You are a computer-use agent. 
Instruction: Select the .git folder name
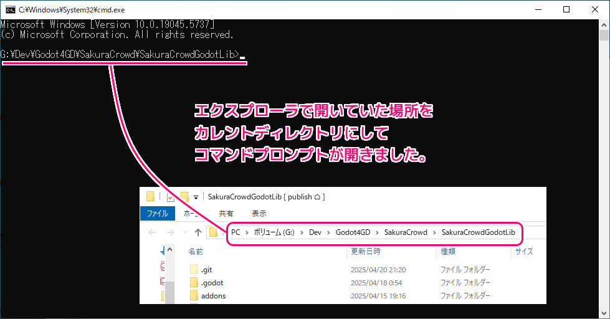click(x=207, y=270)
